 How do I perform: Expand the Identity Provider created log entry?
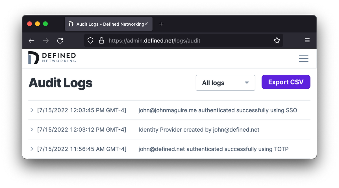tap(32, 130)
